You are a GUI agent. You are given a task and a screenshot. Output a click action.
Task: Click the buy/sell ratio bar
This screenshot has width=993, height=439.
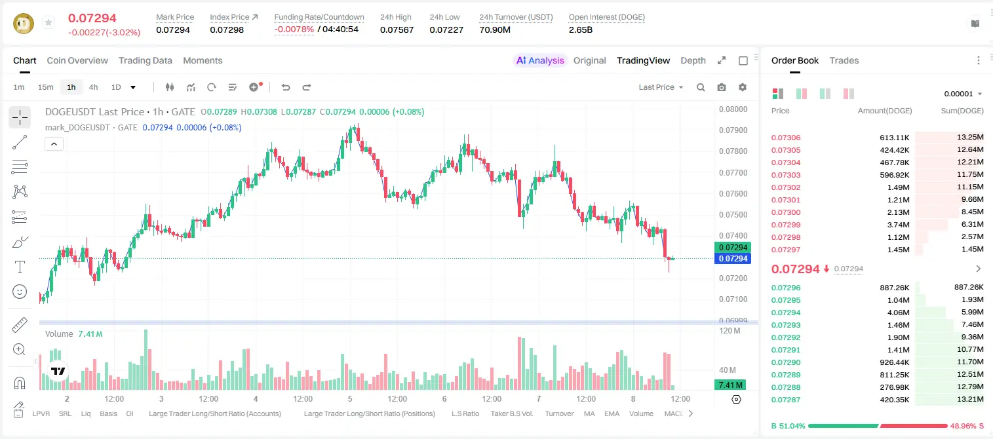(x=878, y=426)
